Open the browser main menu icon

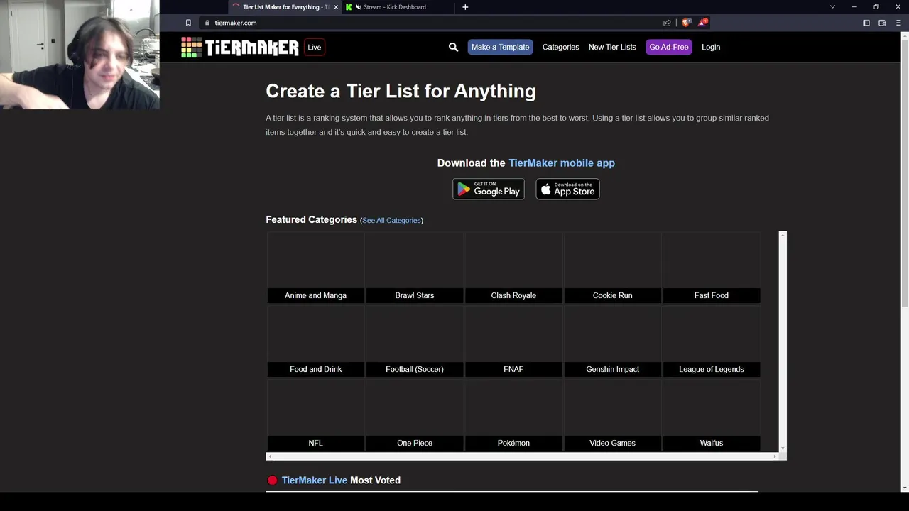(898, 23)
